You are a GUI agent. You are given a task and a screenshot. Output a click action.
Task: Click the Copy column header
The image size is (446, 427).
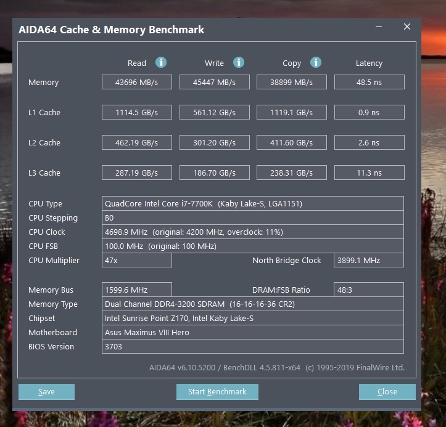(x=292, y=63)
